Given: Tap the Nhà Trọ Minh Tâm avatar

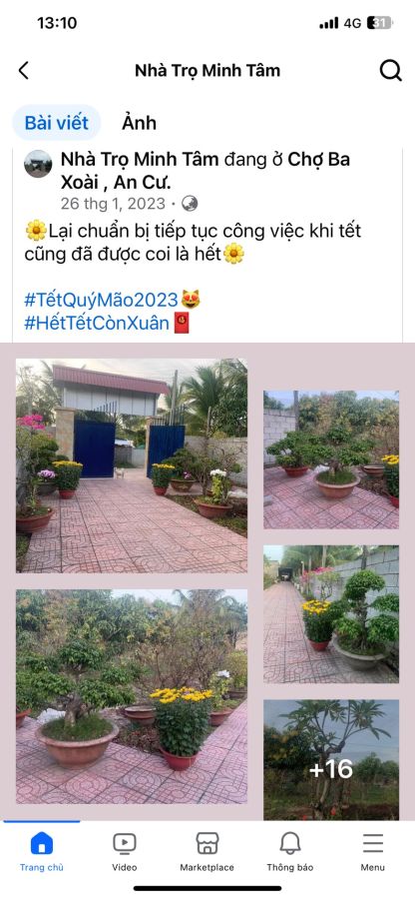Looking at the screenshot, I should 38,164.
